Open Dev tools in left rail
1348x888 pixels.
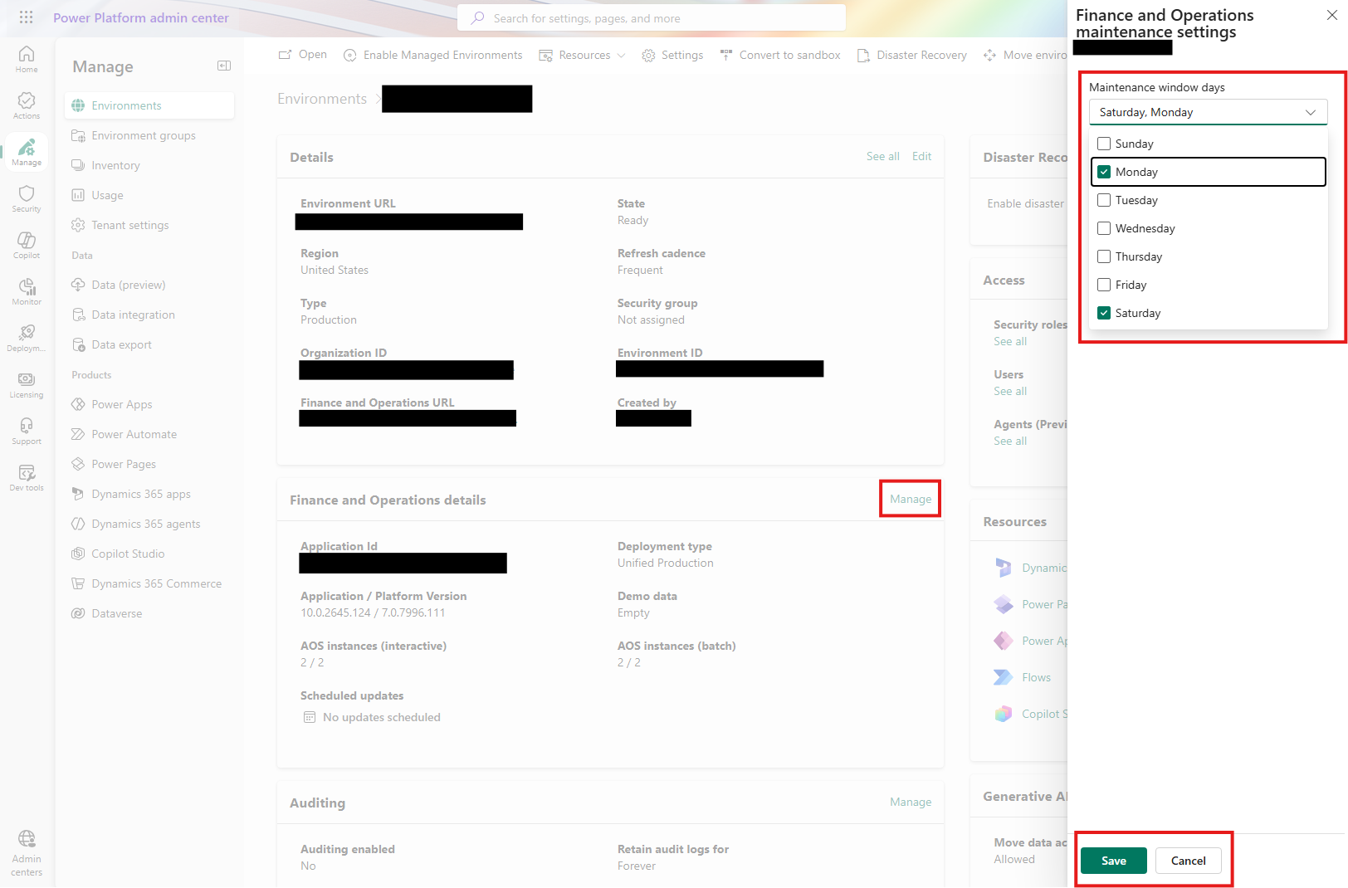27,477
